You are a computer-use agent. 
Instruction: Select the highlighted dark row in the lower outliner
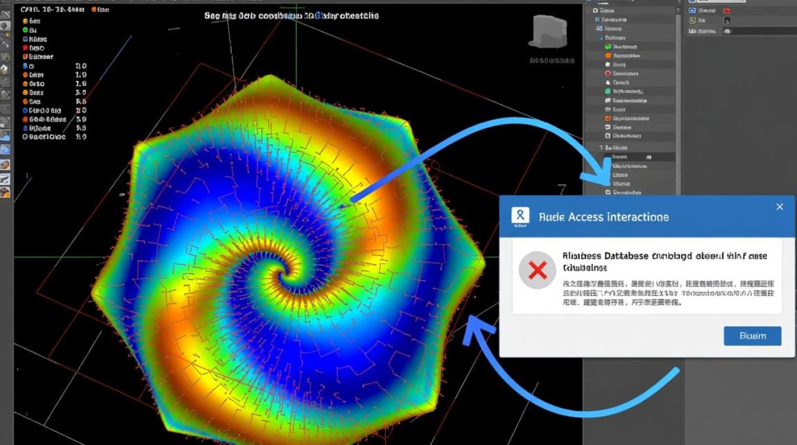(640, 157)
